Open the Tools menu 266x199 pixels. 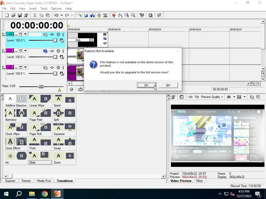click(44, 9)
